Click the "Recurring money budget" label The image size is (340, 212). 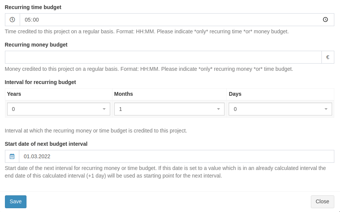36,45
